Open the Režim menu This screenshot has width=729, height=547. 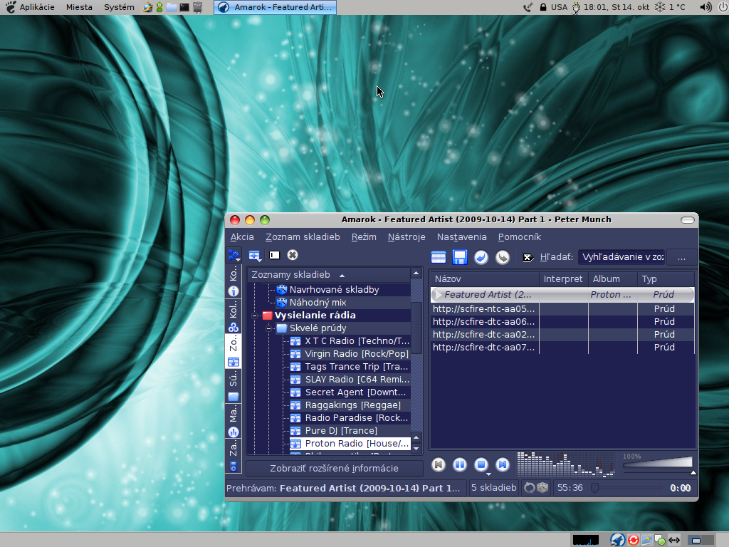[x=364, y=236]
